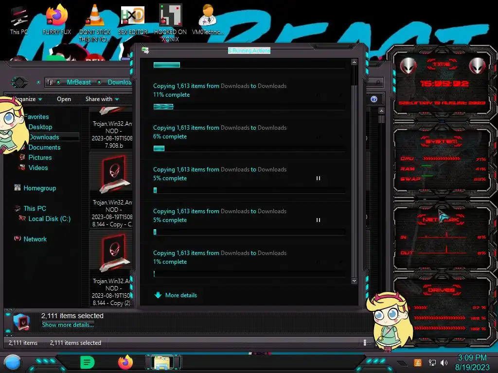Click the Downloads breadcrumb in the address bar
The height and width of the screenshot is (373, 498).
coord(120,83)
